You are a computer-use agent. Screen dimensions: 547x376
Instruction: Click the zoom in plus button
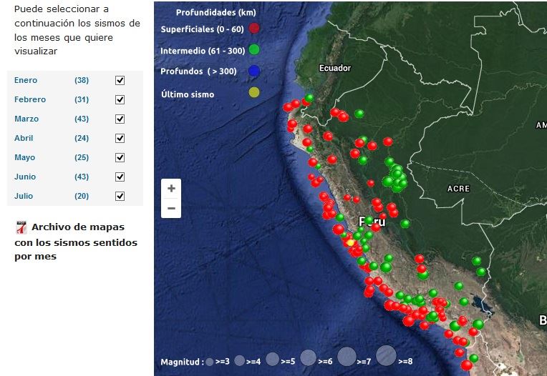pyautogui.click(x=171, y=189)
